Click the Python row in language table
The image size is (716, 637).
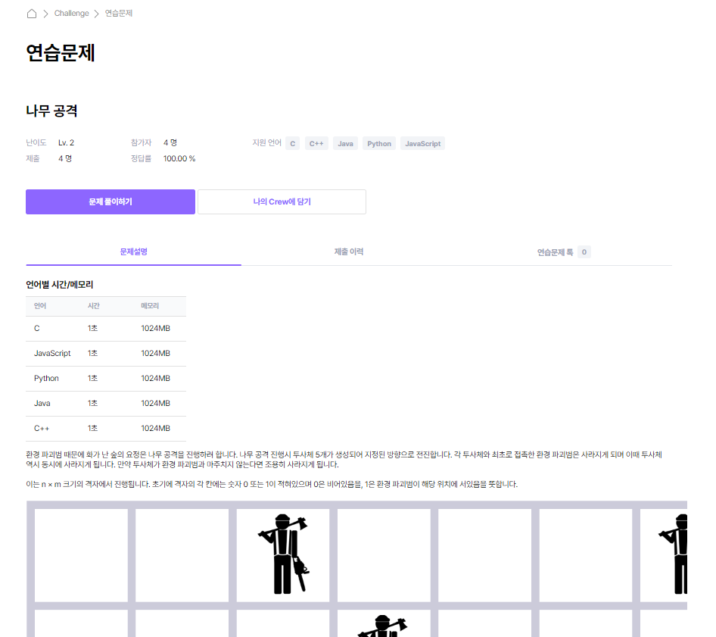pyautogui.click(x=106, y=379)
